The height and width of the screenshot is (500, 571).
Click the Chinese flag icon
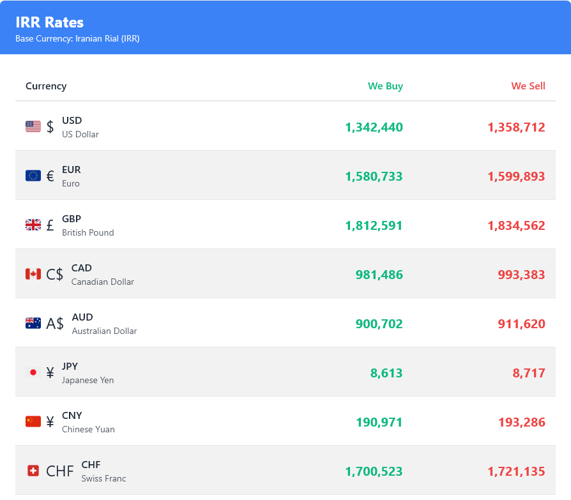coord(33,421)
